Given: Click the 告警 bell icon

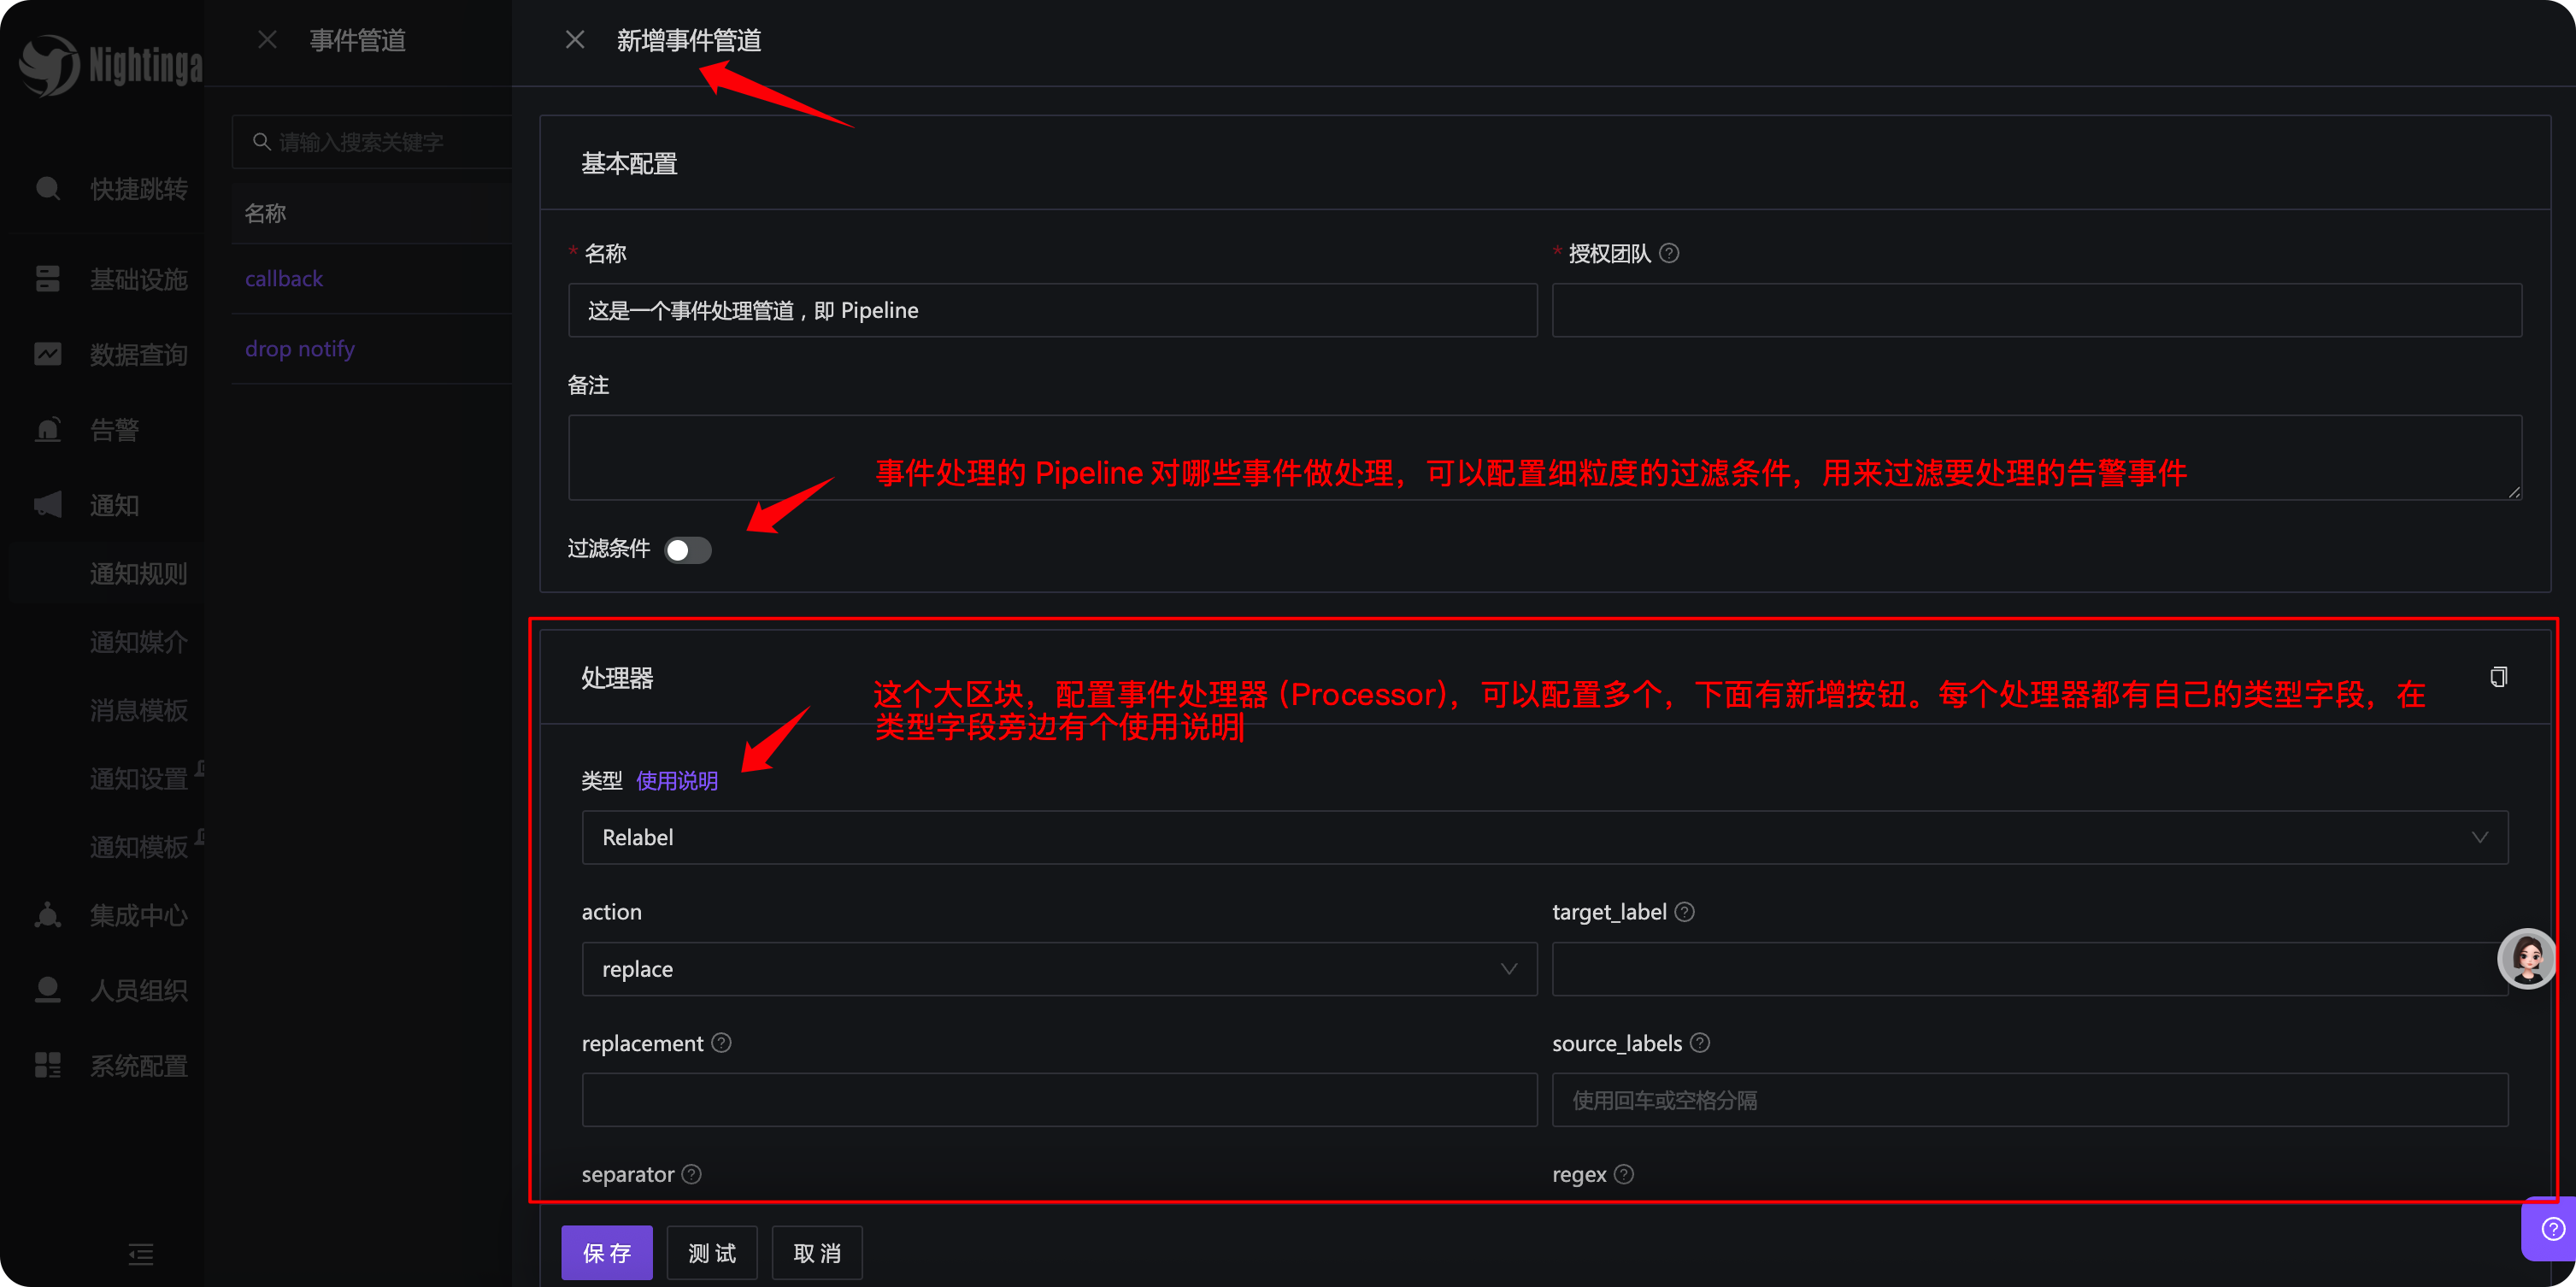Looking at the screenshot, I should tap(47, 429).
